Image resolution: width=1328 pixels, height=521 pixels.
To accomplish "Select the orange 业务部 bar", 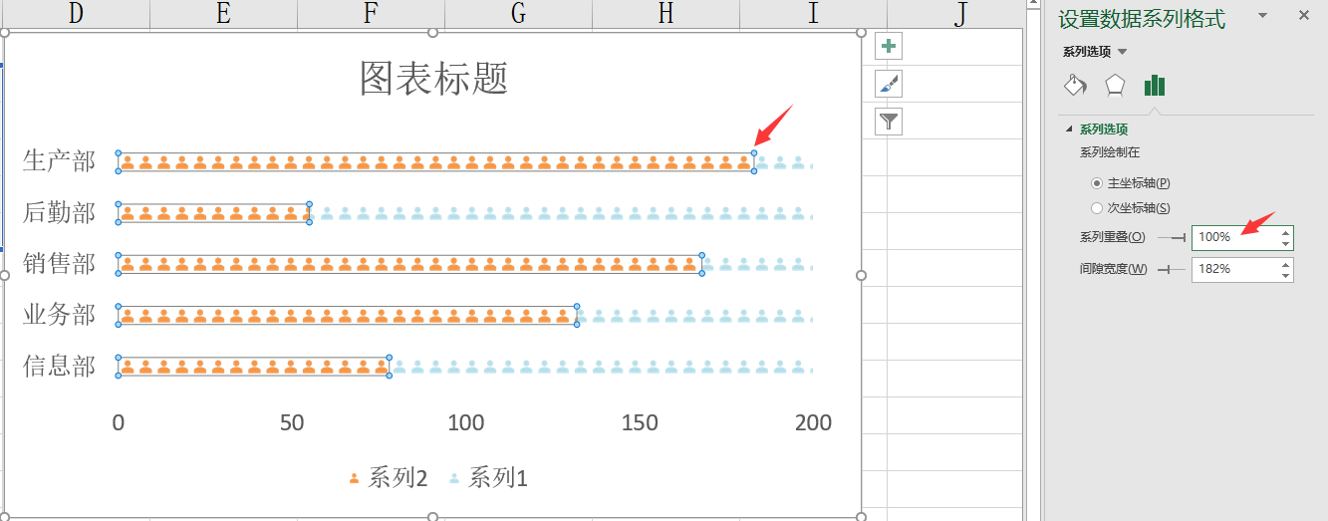I will pos(348,316).
